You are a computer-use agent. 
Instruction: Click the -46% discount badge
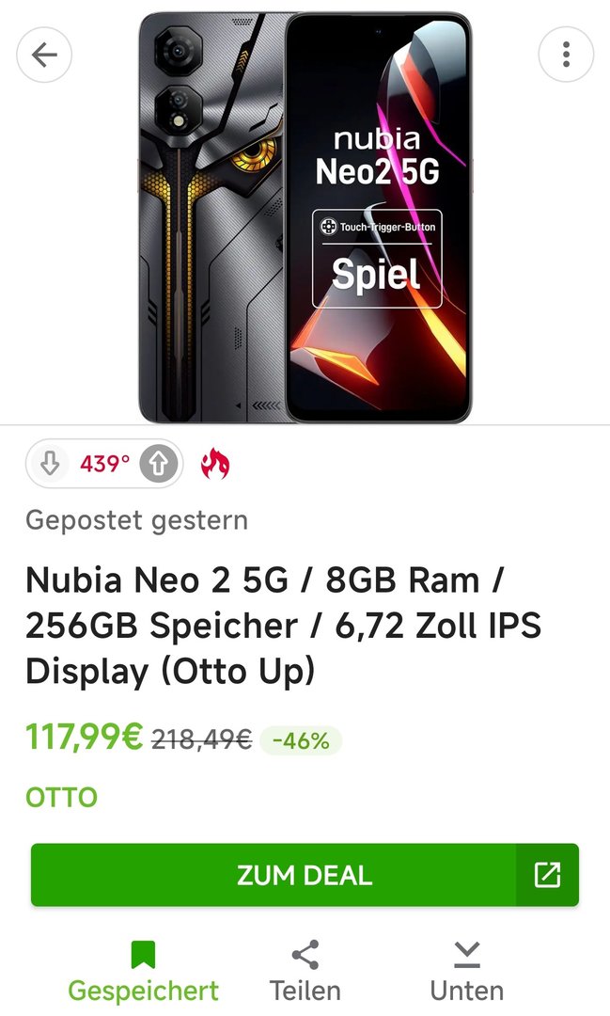coord(301,740)
